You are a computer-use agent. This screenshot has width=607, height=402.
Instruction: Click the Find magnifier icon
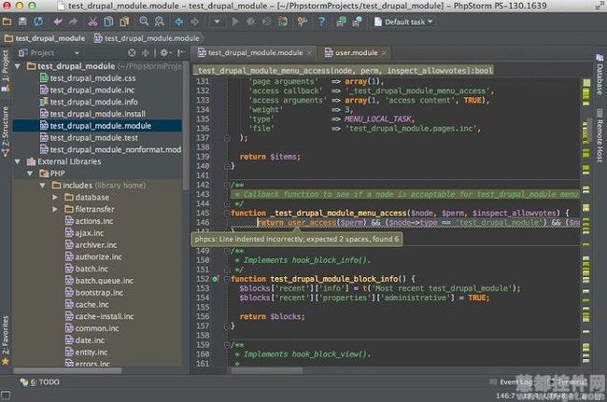144,21
